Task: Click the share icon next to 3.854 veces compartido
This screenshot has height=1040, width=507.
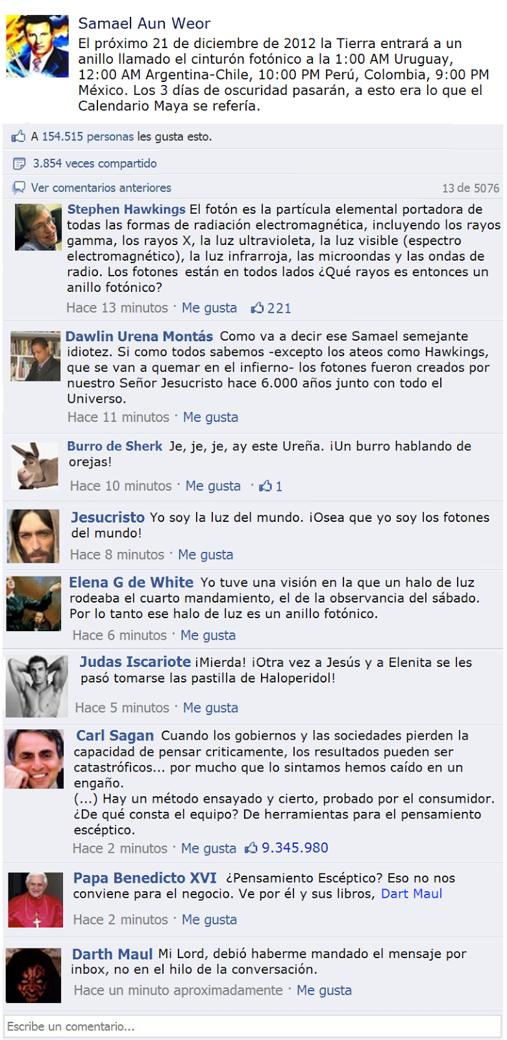Action: [x=19, y=163]
